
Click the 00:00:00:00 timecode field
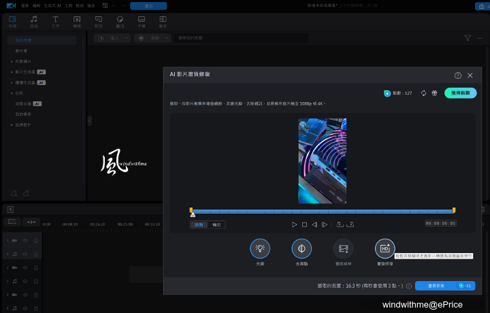tap(440, 223)
